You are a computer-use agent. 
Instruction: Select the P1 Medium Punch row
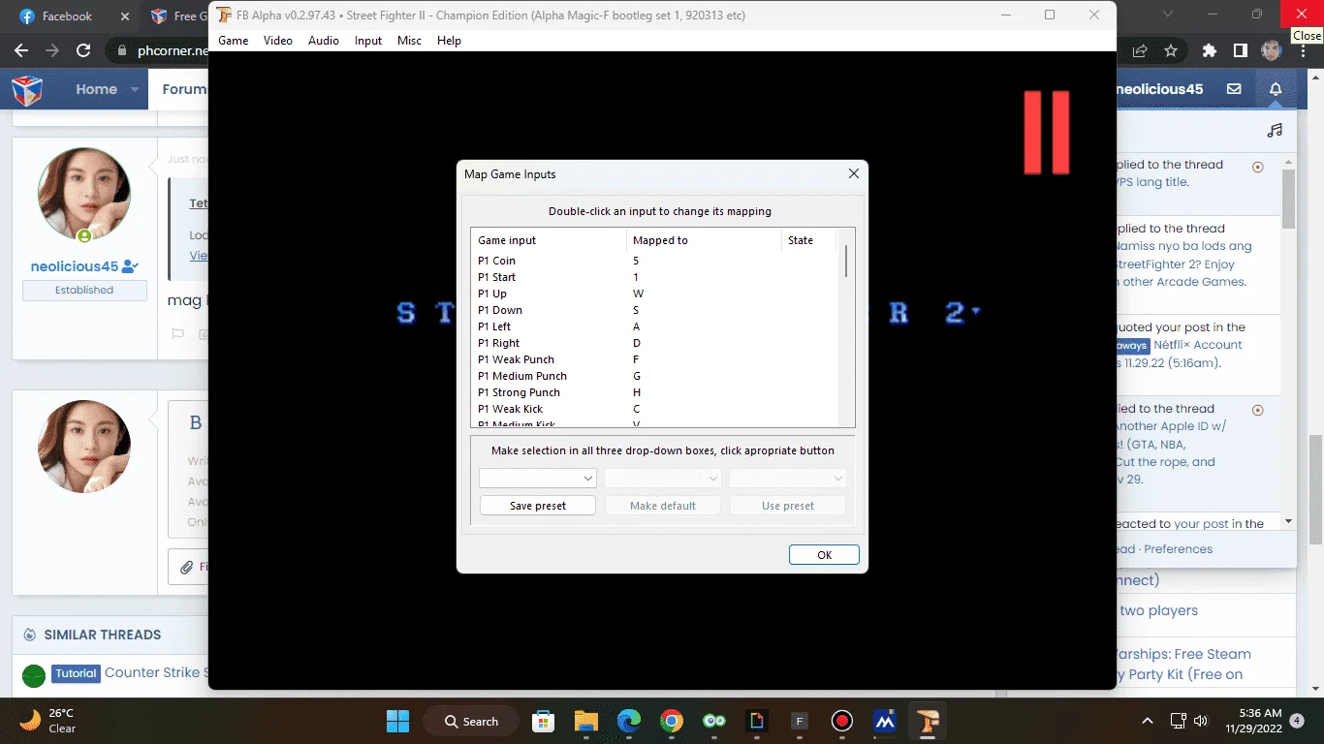tap(653, 376)
